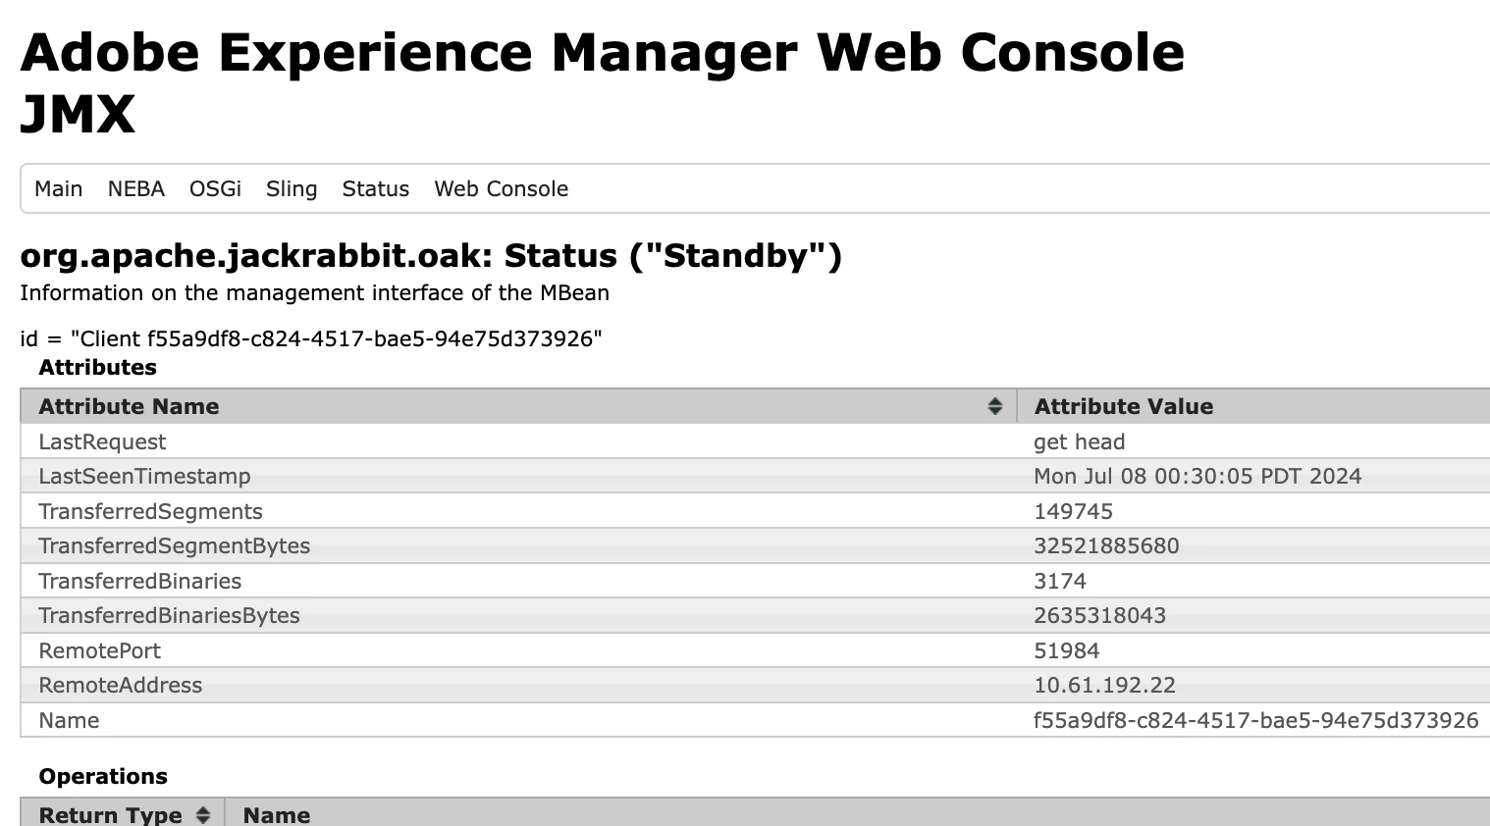
Task: Select the 'get head' value
Action: coord(1079,441)
